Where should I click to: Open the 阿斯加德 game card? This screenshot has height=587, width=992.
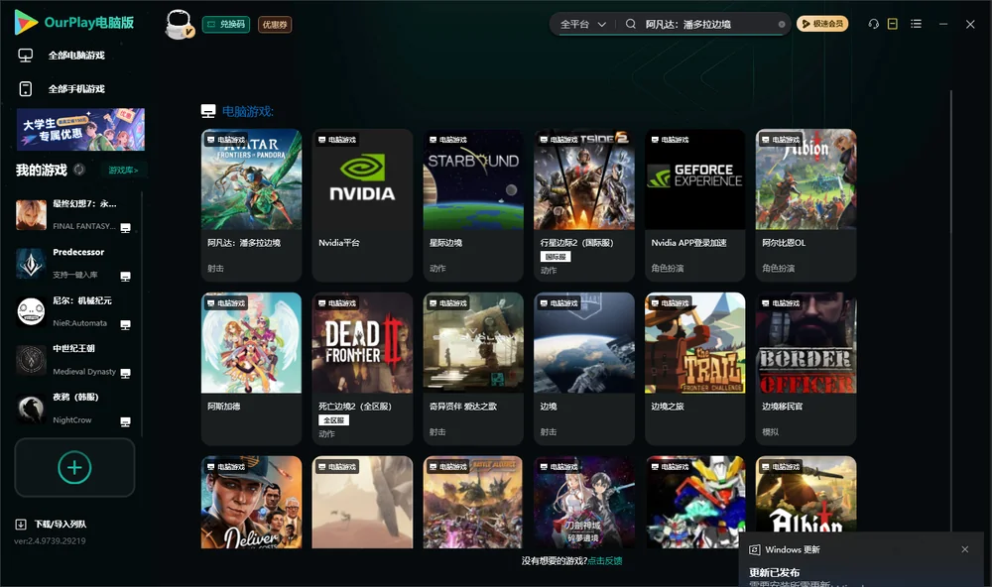coord(251,369)
